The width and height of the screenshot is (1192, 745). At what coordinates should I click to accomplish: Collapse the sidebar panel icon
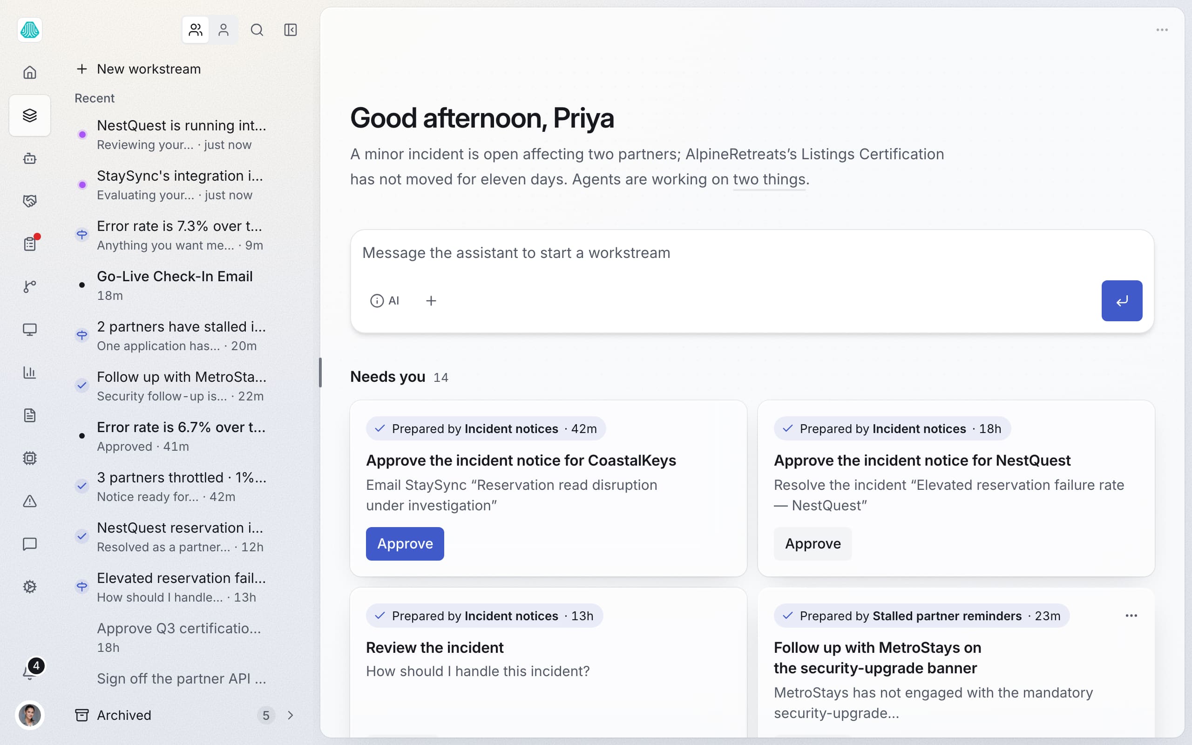click(x=291, y=30)
